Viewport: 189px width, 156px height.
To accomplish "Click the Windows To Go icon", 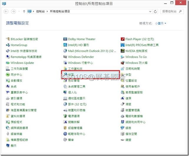I will pos(122,57).
